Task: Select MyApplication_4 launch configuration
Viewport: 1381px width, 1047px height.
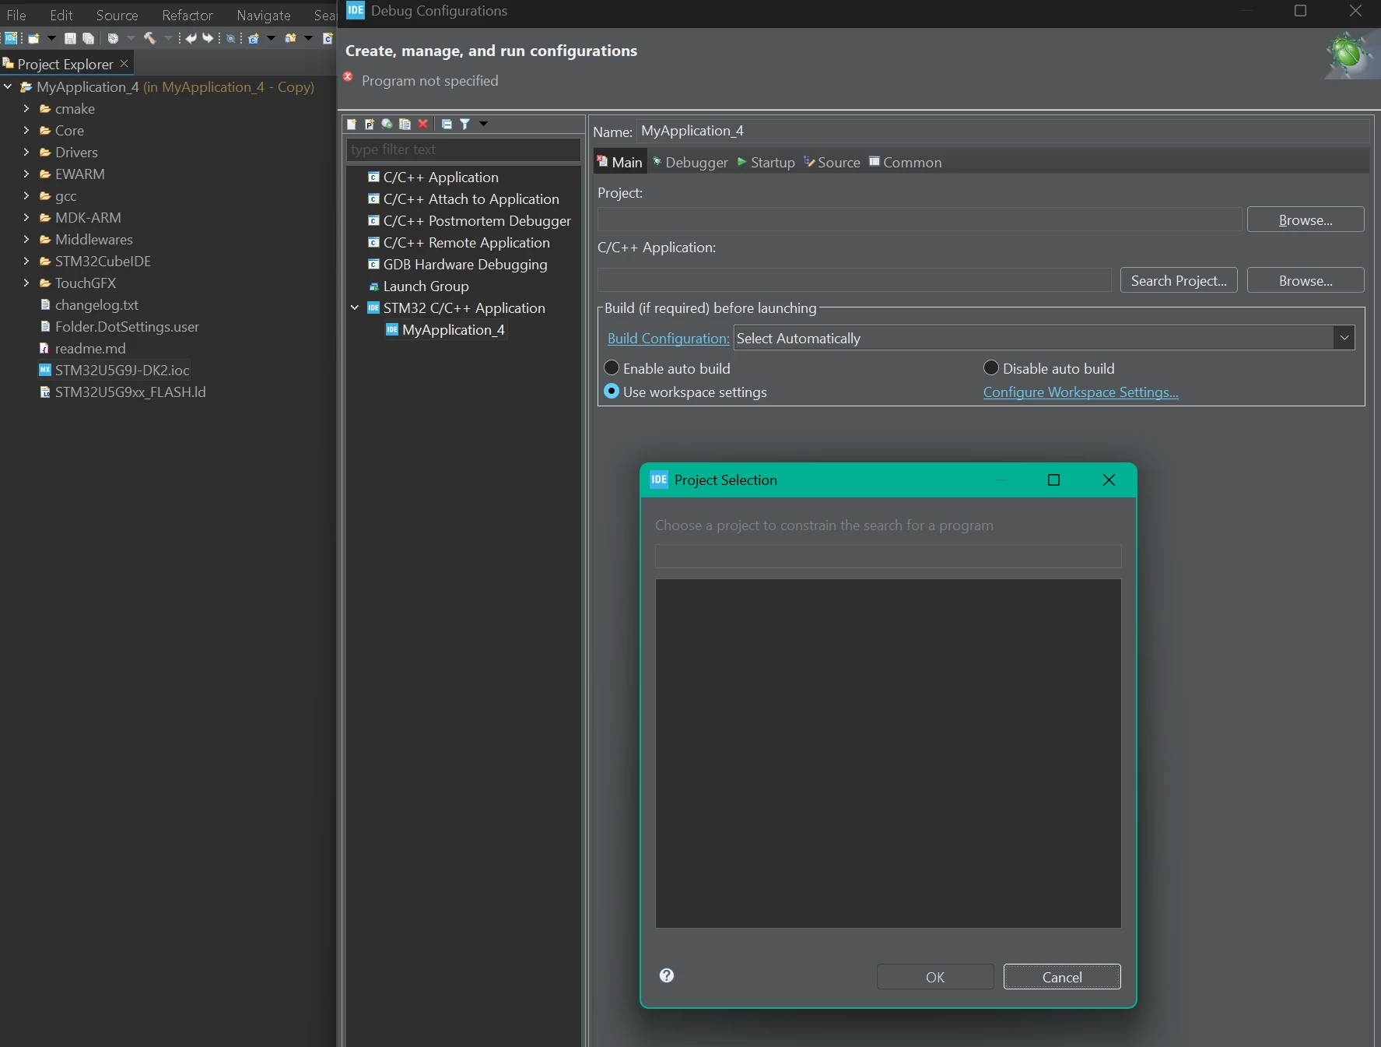Action: (446, 329)
